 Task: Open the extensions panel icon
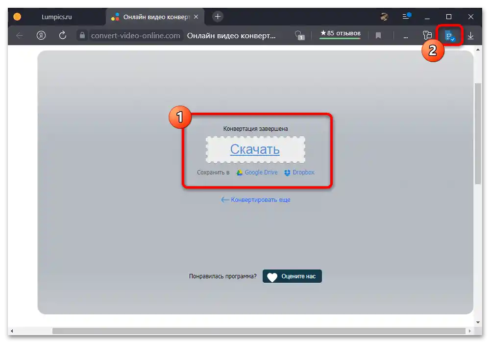pyautogui.click(x=427, y=35)
